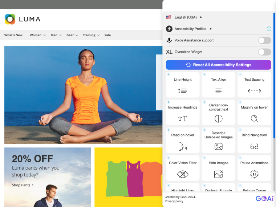Open info tooltip on Line Height card

pos(168,74)
